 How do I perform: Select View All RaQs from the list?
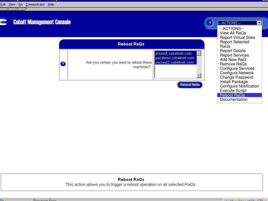(x=239, y=33)
